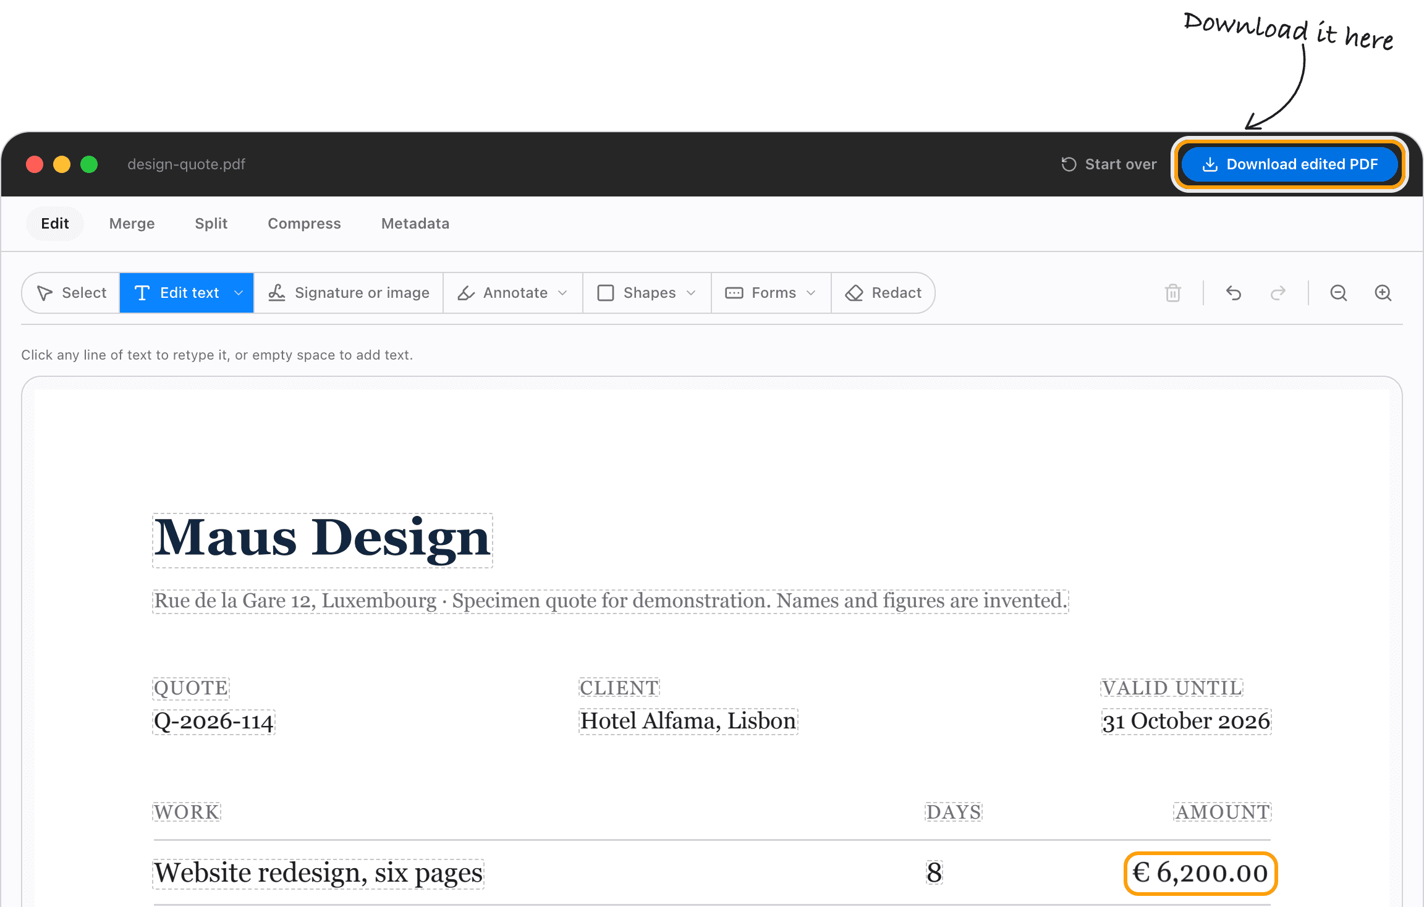Image resolution: width=1424 pixels, height=907 pixels.
Task: Edit the "Hotel Alfama, Lisbon" client text
Action: [689, 721]
